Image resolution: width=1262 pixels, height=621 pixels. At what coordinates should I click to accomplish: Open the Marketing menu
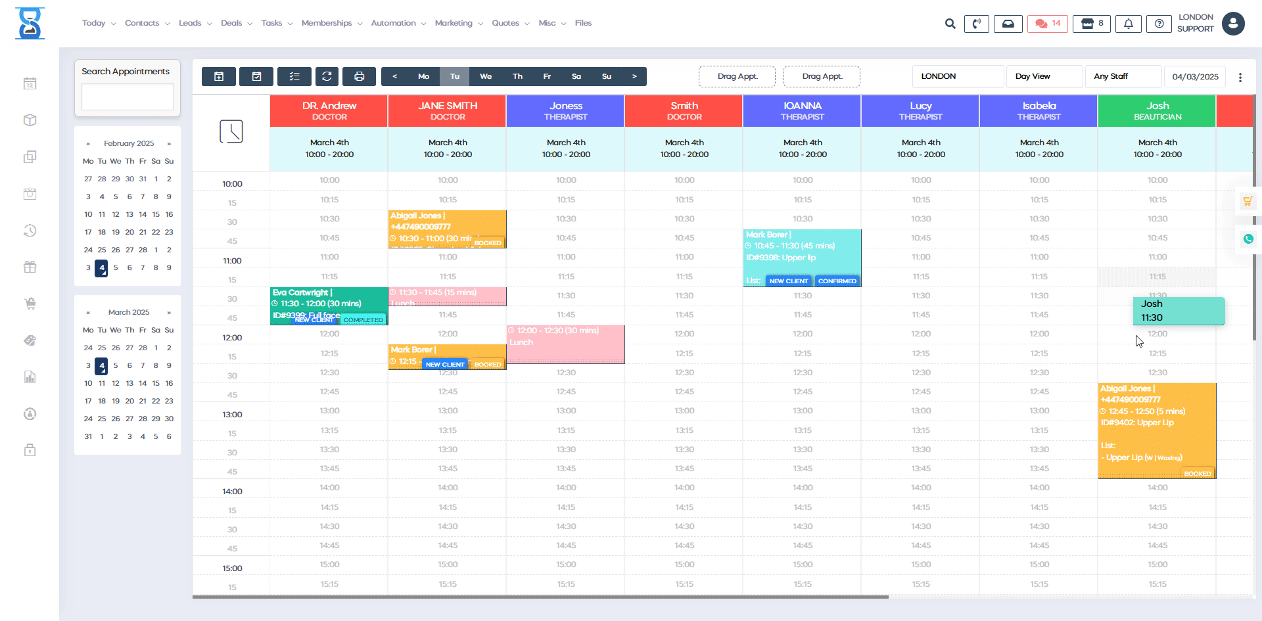[x=454, y=23]
